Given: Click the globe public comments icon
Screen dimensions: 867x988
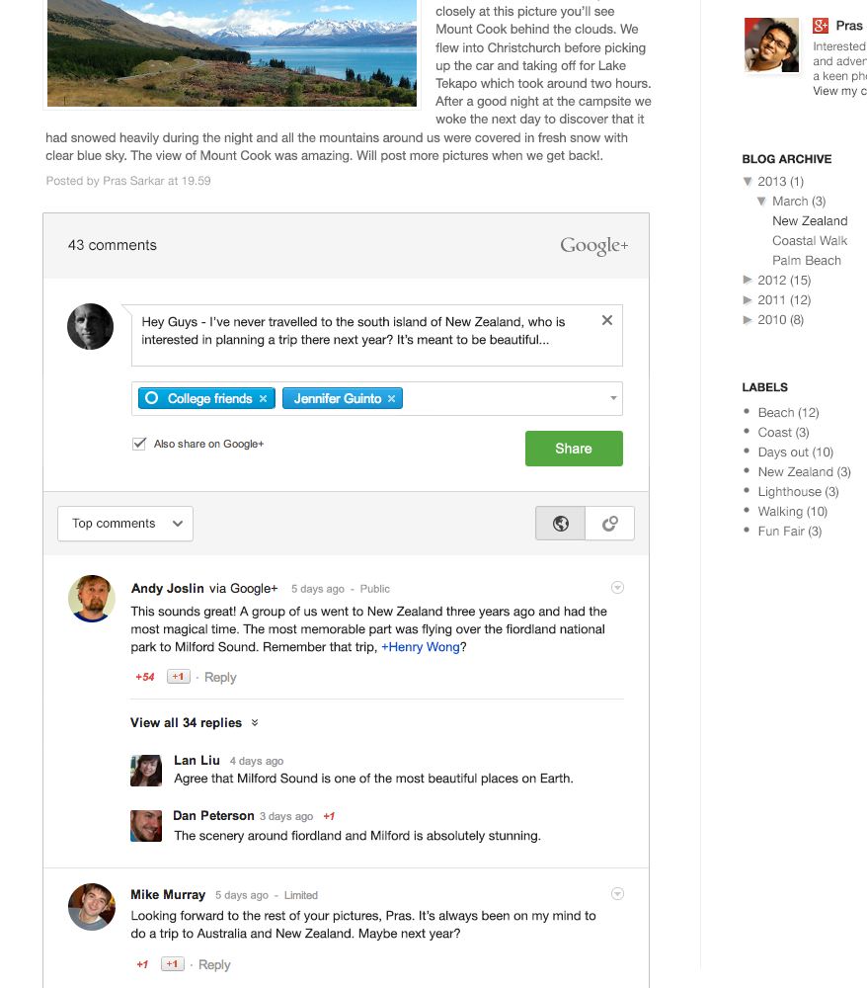Looking at the screenshot, I should pos(560,524).
